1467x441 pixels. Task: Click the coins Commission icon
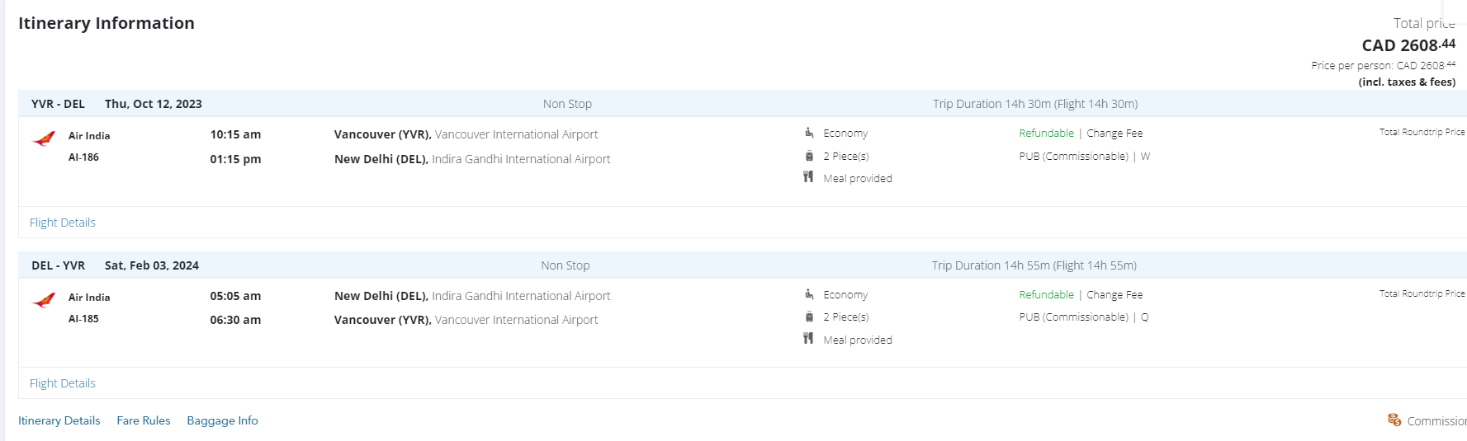(1394, 420)
